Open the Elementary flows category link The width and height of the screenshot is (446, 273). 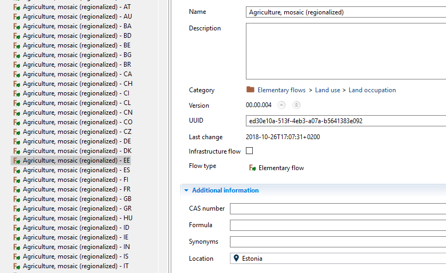282,90
